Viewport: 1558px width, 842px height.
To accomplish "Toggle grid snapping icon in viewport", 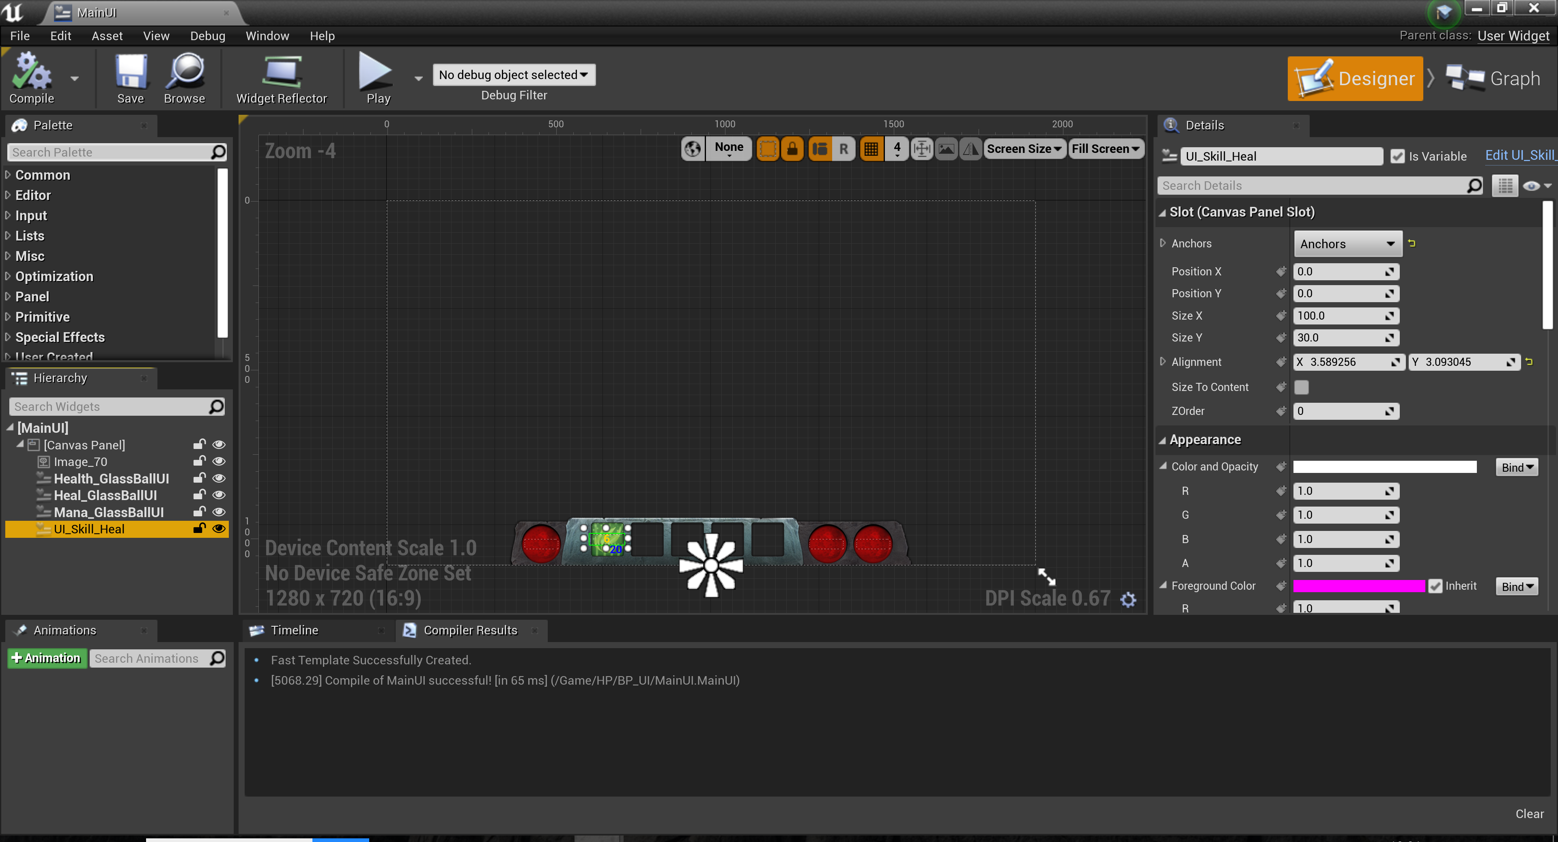I will (871, 149).
